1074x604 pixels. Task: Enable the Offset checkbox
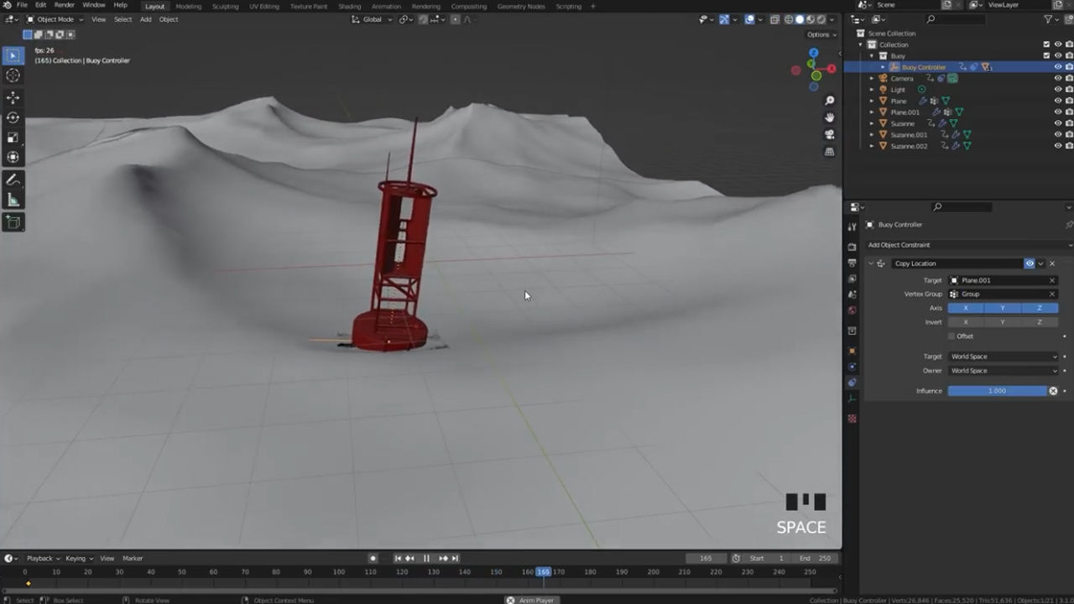tap(951, 336)
